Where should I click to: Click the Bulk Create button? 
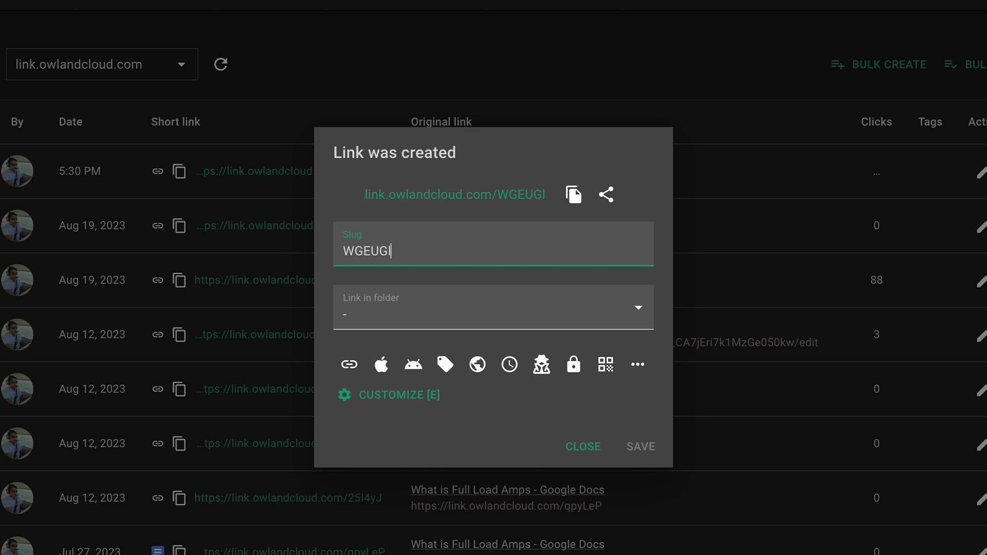(x=879, y=65)
